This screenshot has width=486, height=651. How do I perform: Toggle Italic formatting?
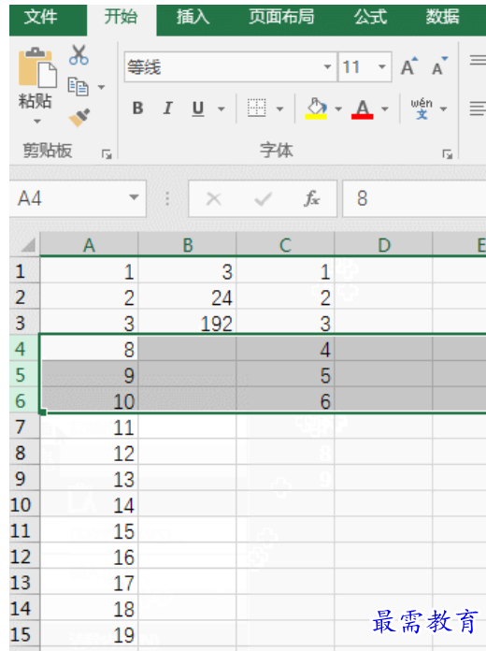pyautogui.click(x=167, y=108)
